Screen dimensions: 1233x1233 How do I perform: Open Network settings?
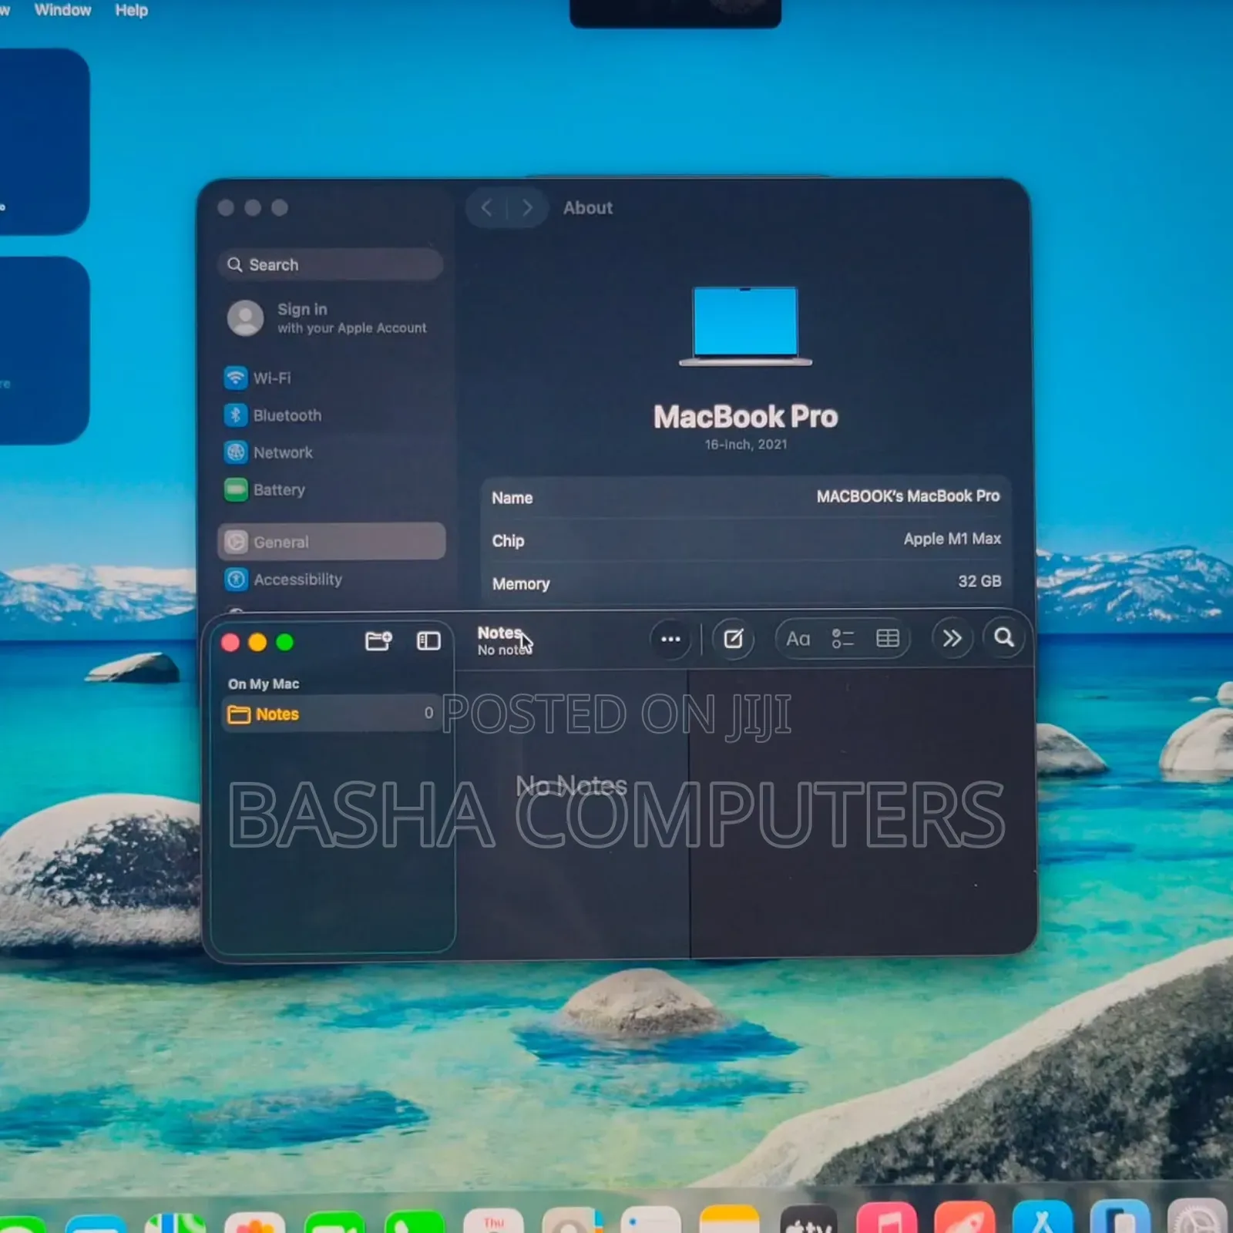(x=268, y=452)
